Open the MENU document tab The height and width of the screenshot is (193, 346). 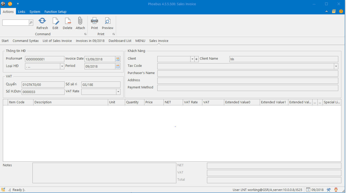point(140,41)
